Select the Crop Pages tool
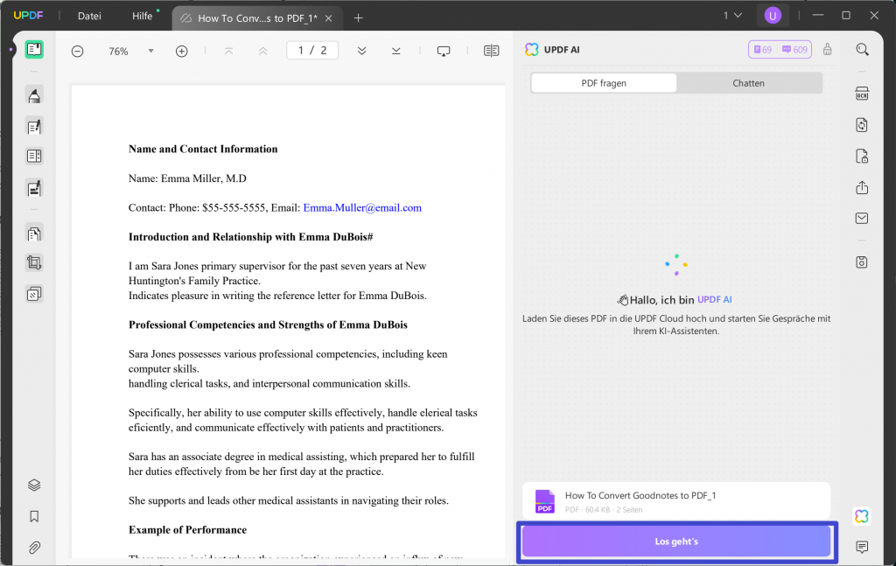Screen dimensions: 896x566 pos(34,262)
